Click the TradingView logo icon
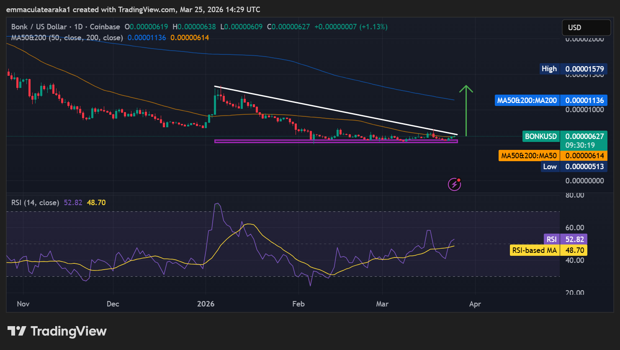620x350 pixels. pyautogui.click(x=17, y=331)
